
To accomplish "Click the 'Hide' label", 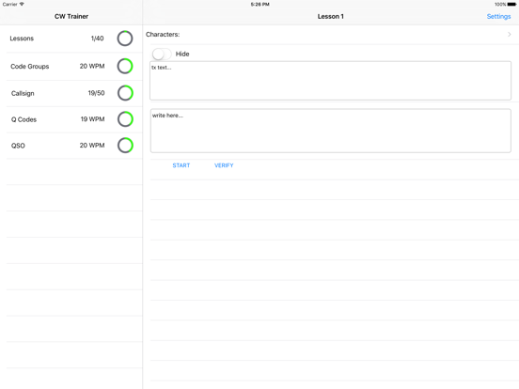I will [x=182, y=54].
